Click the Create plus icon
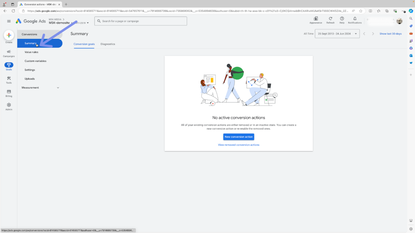 pos(9,35)
